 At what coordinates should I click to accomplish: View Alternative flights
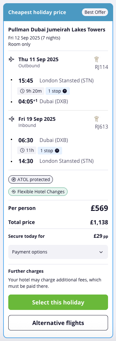point(58,323)
